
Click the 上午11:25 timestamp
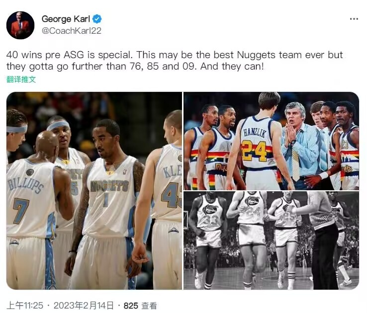pyautogui.click(x=25, y=306)
